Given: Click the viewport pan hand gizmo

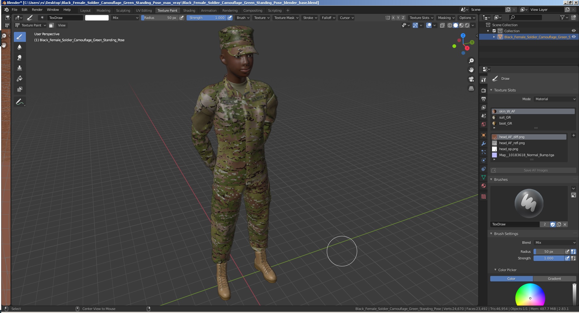Looking at the screenshot, I should 471,70.
